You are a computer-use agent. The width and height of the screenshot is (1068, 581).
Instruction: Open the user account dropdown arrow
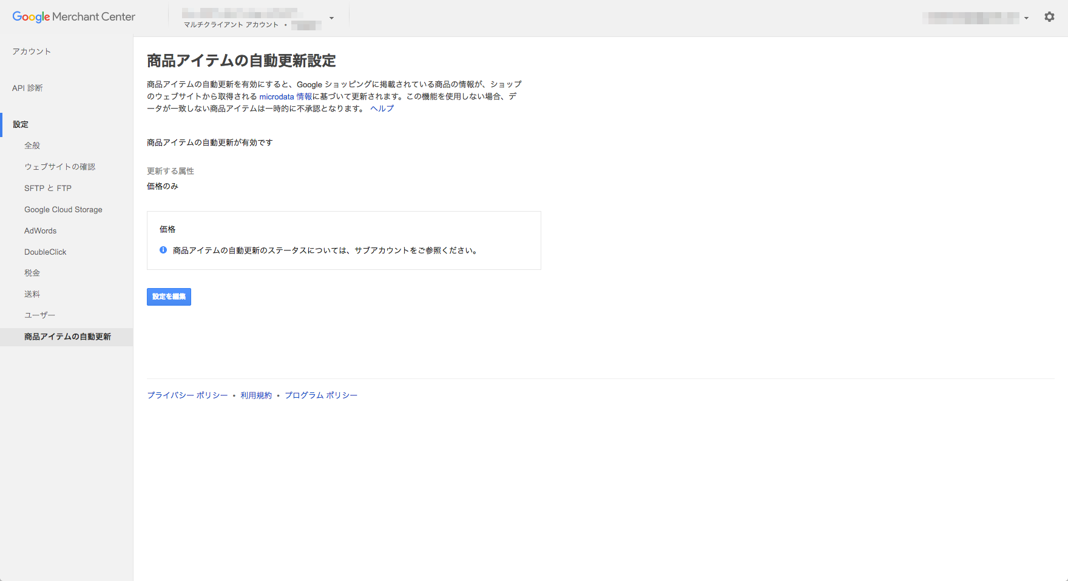tap(1026, 18)
